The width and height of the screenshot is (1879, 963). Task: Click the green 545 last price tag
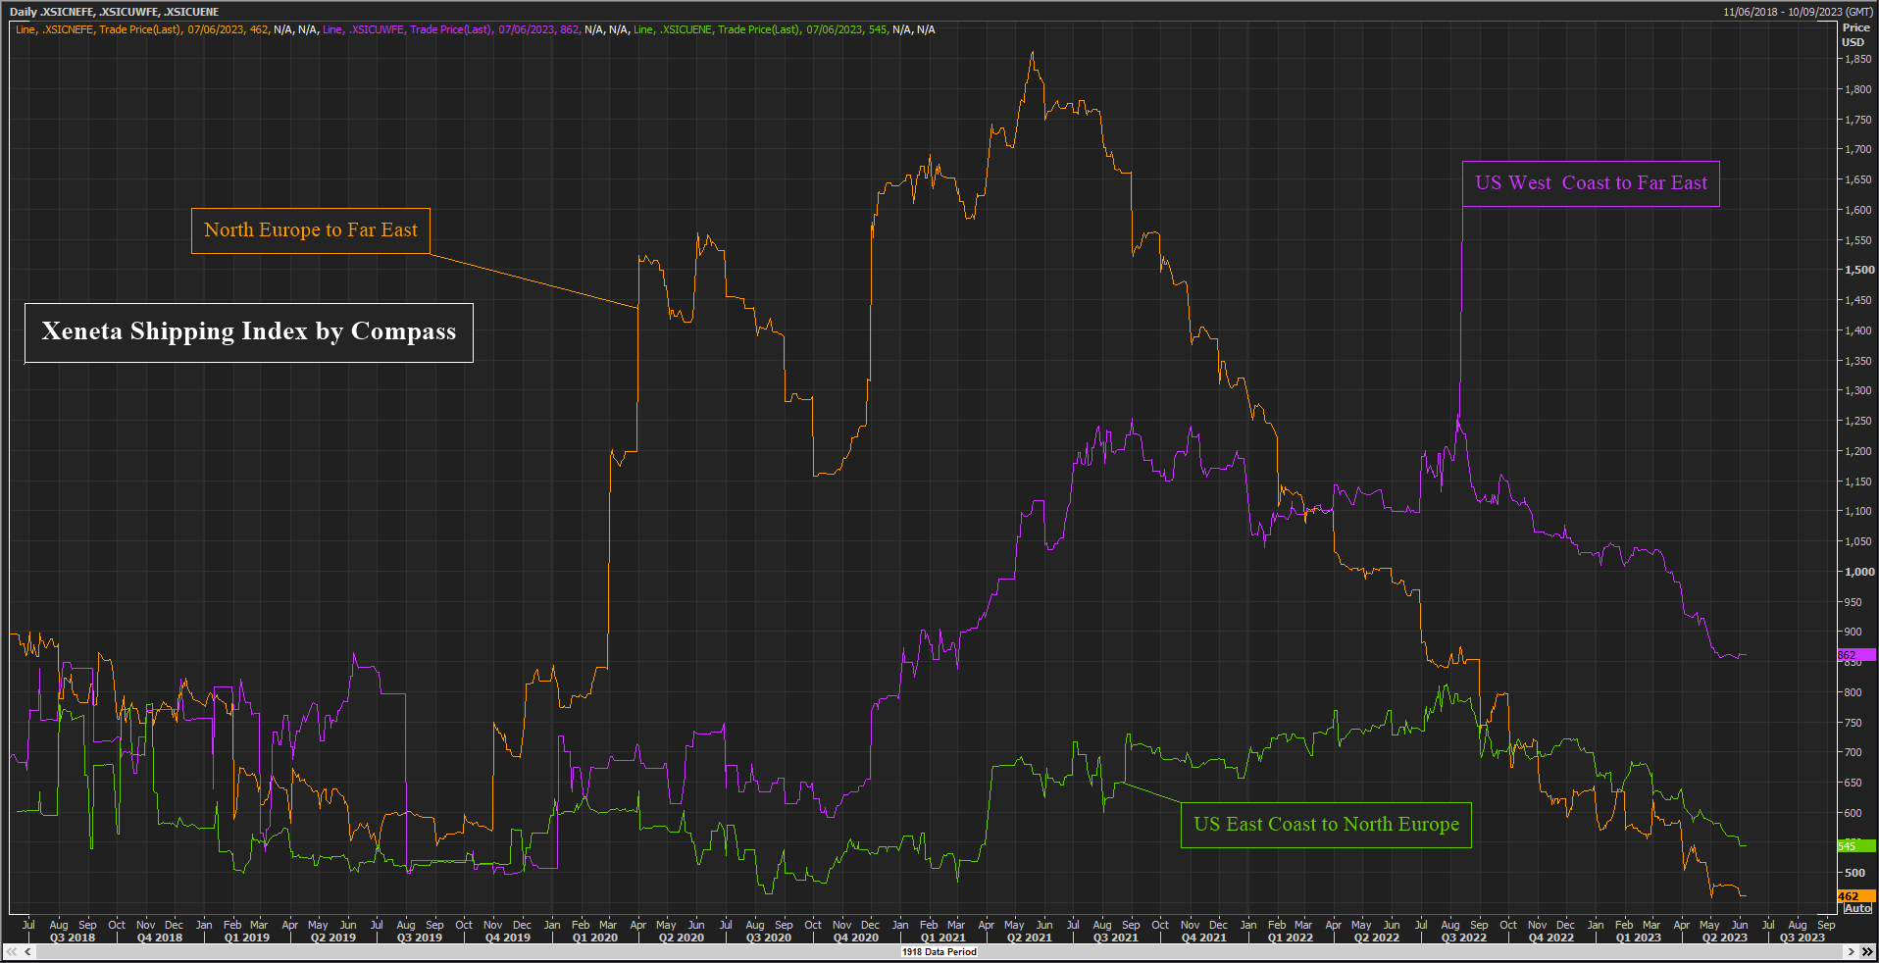tap(1856, 845)
